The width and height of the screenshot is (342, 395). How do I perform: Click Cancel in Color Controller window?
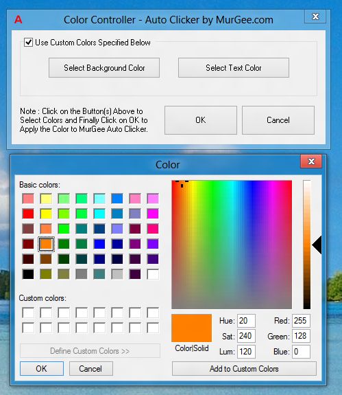point(278,120)
